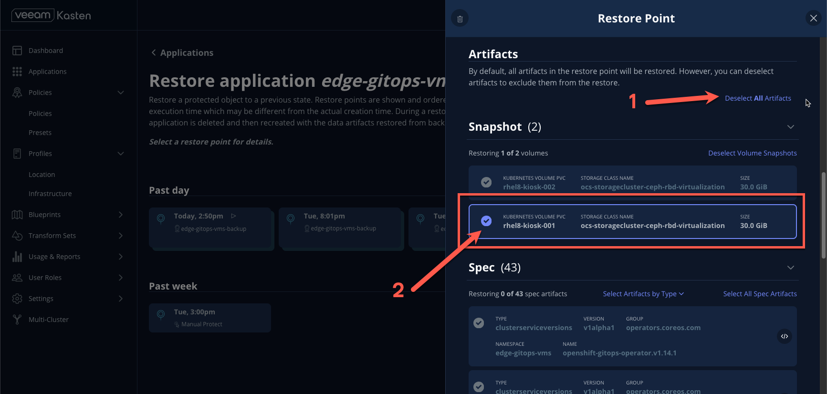Close the Restore Point panel

814,18
